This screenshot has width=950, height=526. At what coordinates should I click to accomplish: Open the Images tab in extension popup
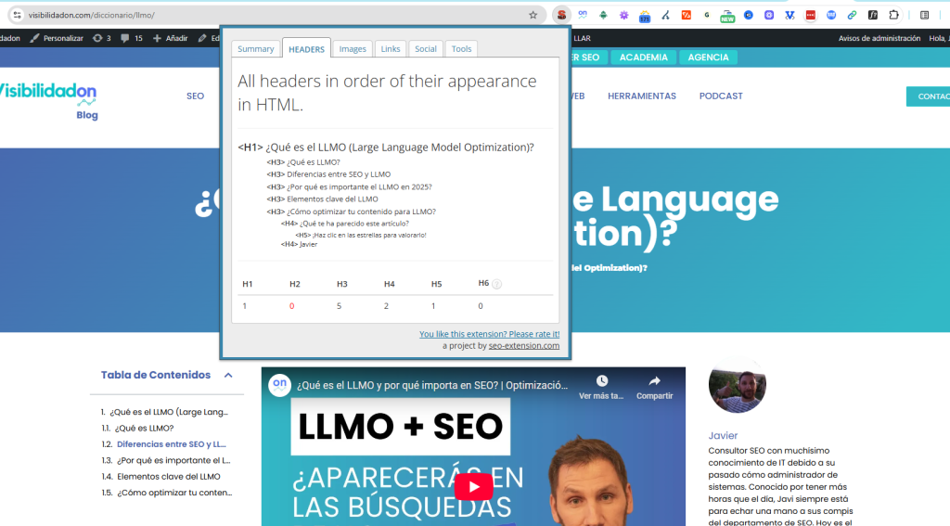click(x=353, y=49)
